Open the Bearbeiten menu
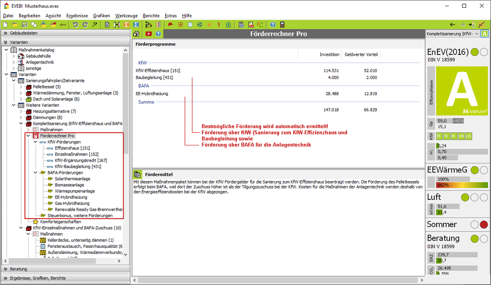The width and height of the screenshot is (491, 285). [29, 16]
